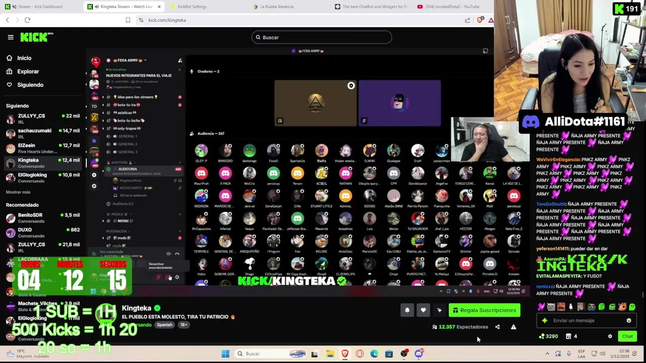
Task: Open the chat settings gear icon
Action: tap(610, 336)
